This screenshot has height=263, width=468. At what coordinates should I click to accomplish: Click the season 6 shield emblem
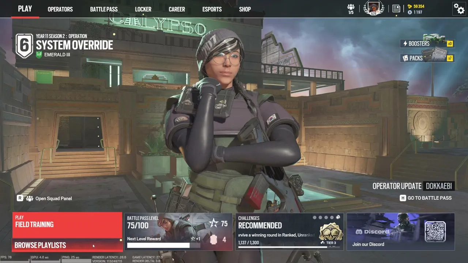coord(24,46)
